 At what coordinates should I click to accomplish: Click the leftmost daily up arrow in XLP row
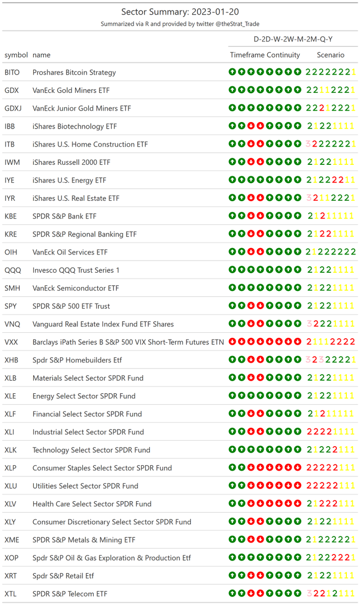232,468
